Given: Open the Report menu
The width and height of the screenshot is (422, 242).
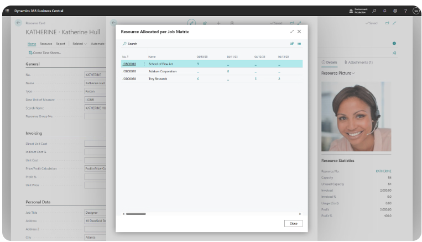Looking at the screenshot, I should coord(60,44).
